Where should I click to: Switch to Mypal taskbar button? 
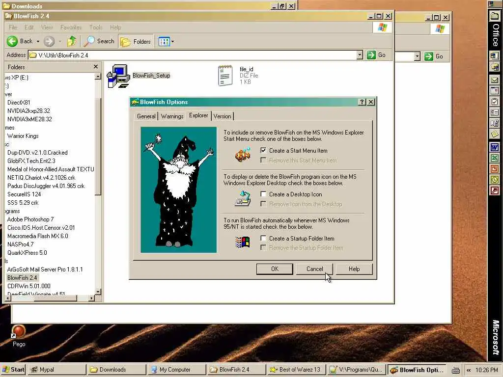(x=56, y=370)
